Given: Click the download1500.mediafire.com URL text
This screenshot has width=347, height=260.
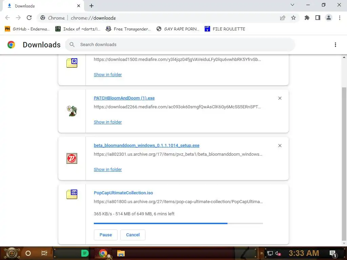Looking at the screenshot, I should tap(177, 59).
